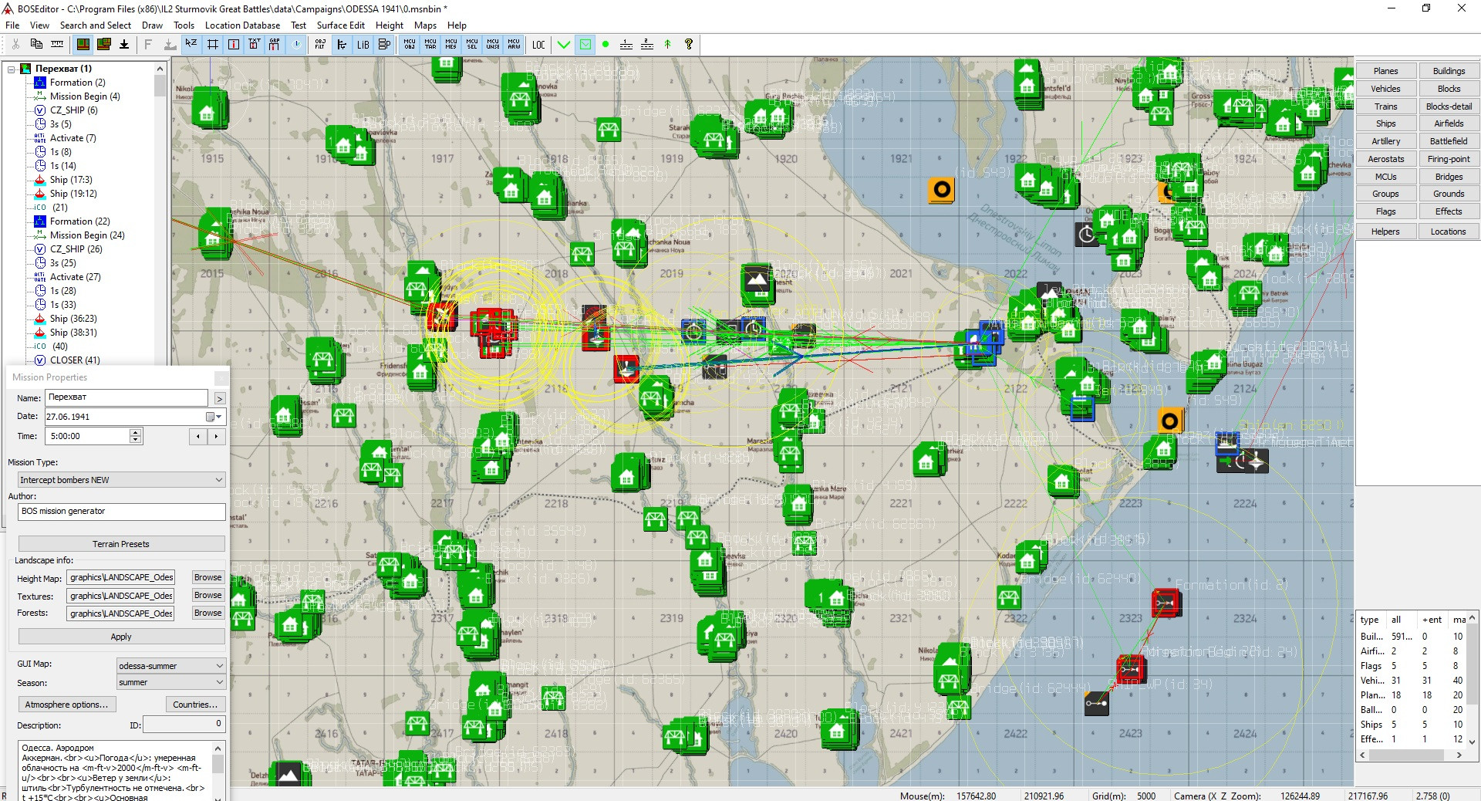
Task: Click the Countries button
Action: [x=195, y=705]
